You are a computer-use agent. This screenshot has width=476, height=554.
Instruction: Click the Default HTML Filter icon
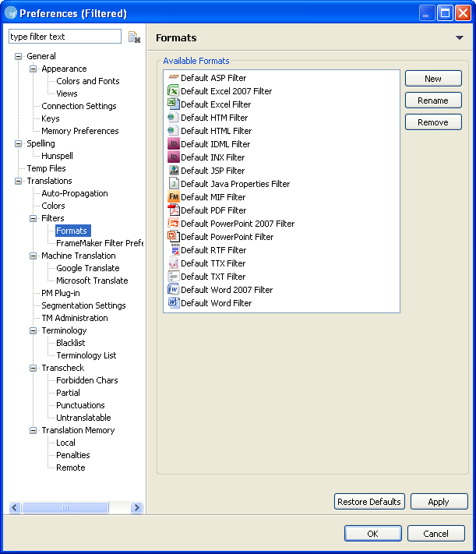click(173, 130)
